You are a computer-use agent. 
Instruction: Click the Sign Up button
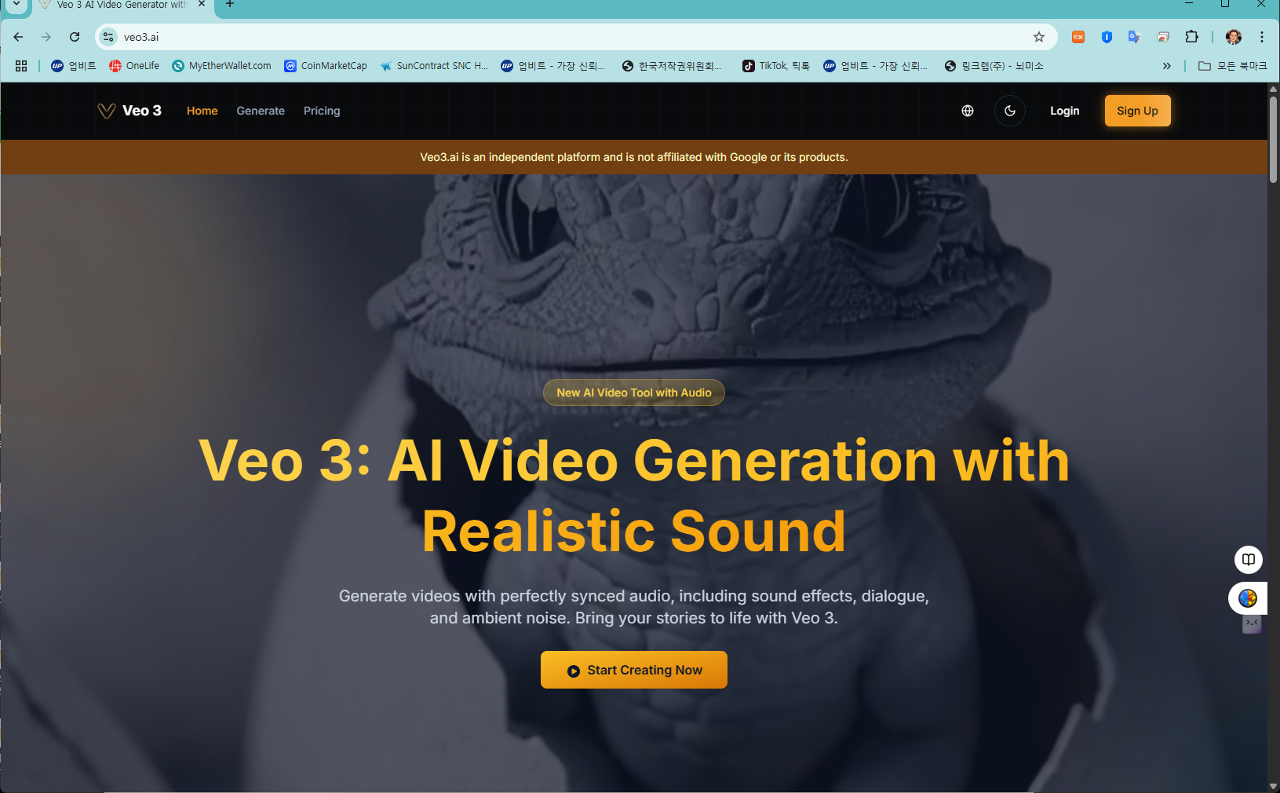pos(1137,111)
